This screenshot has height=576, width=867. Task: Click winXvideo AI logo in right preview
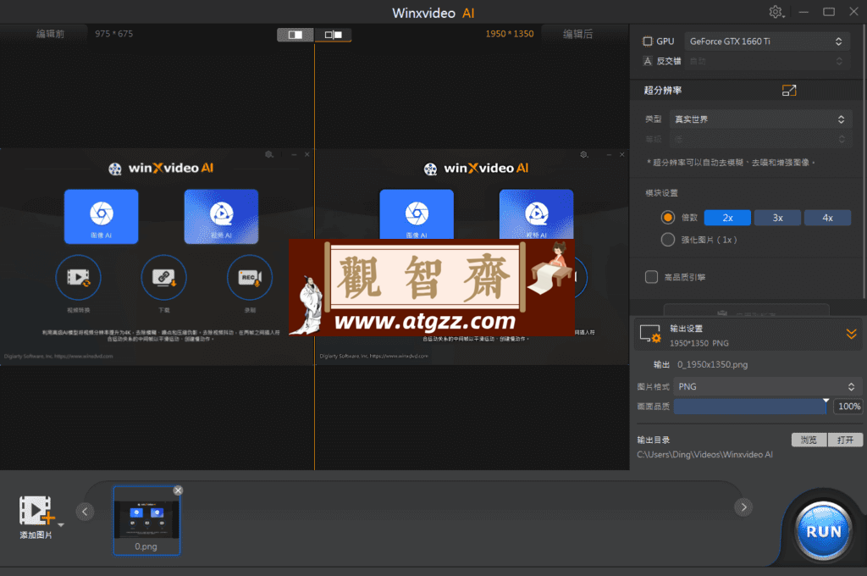click(x=476, y=169)
